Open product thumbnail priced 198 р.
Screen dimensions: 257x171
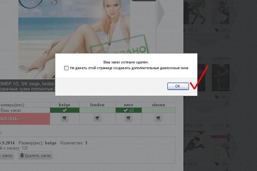tap(194, 144)
